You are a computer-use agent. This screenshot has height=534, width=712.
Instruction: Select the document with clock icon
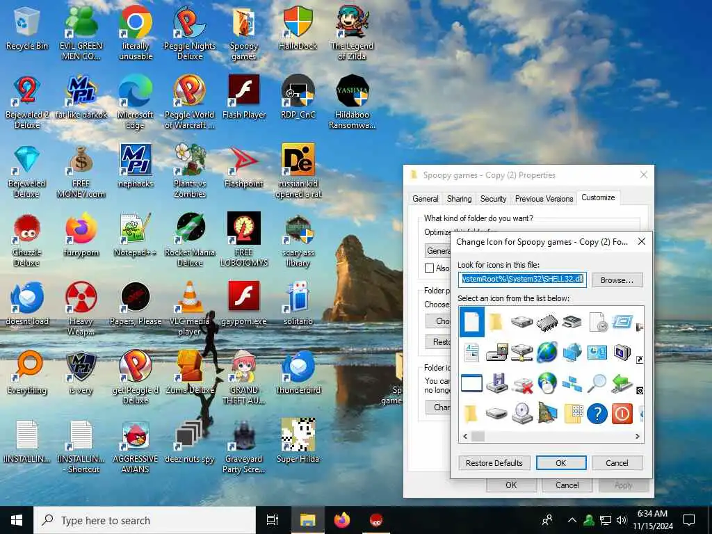pos(597,323)
